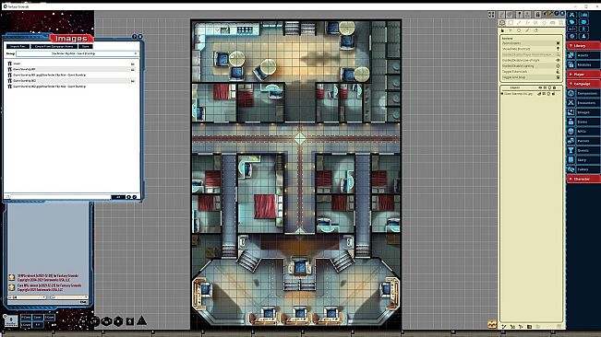Click the first button in the top modifier row

(26, 318)
